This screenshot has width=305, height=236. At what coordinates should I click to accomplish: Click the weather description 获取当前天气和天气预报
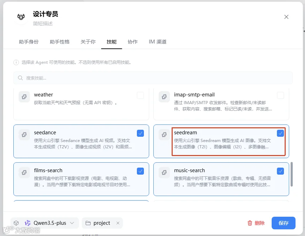75,103
